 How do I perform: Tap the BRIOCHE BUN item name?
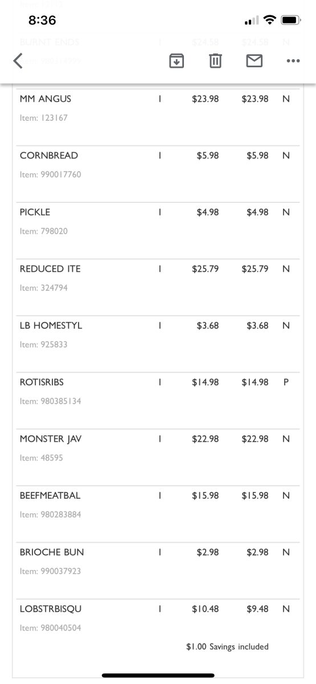pos(52,552)
